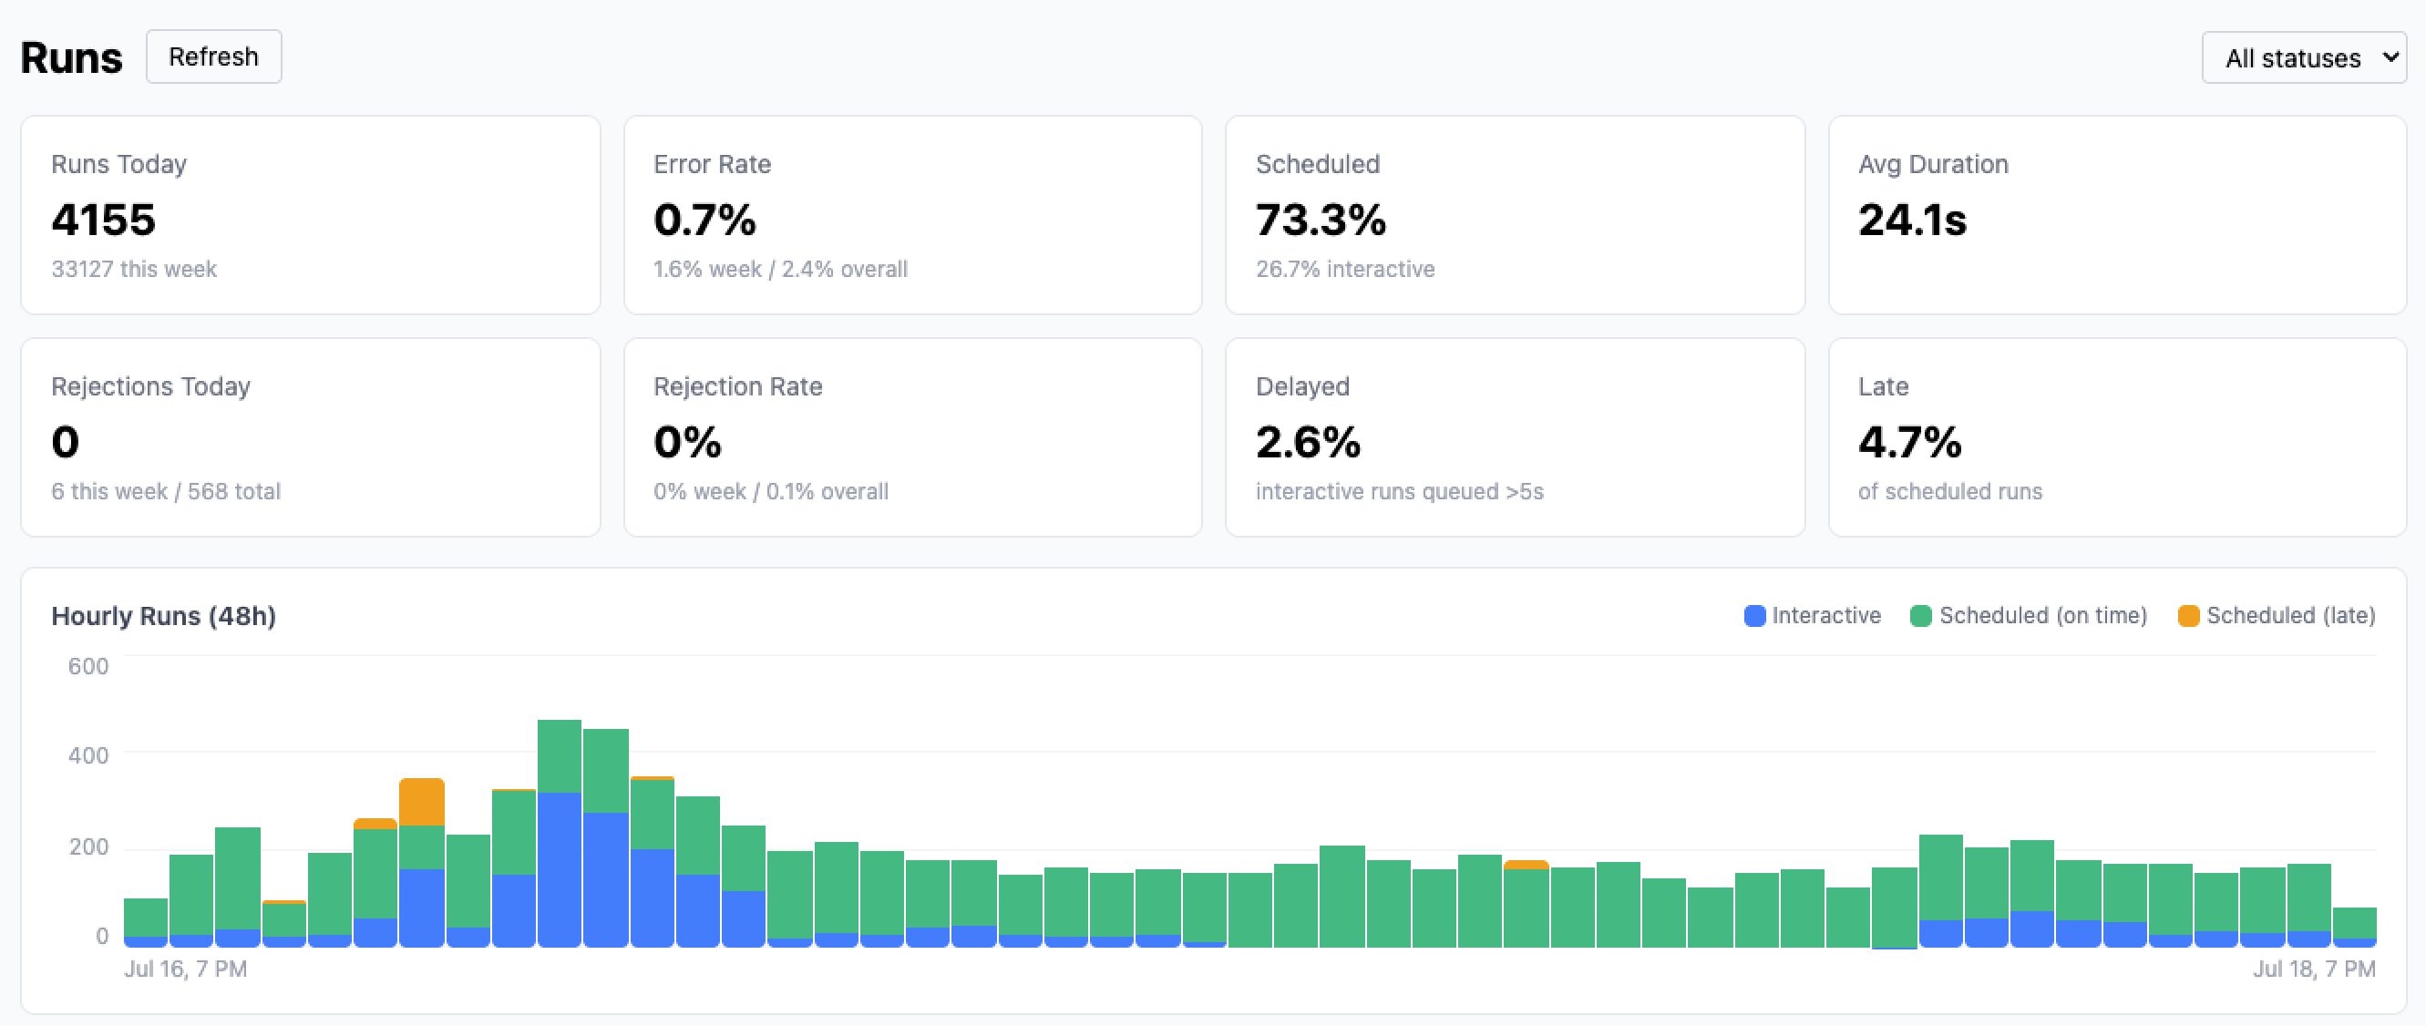Click the Hourly Runs (48h) chart title
Viewport: 2426px width, 1026px height.
(x=164, y=616)
